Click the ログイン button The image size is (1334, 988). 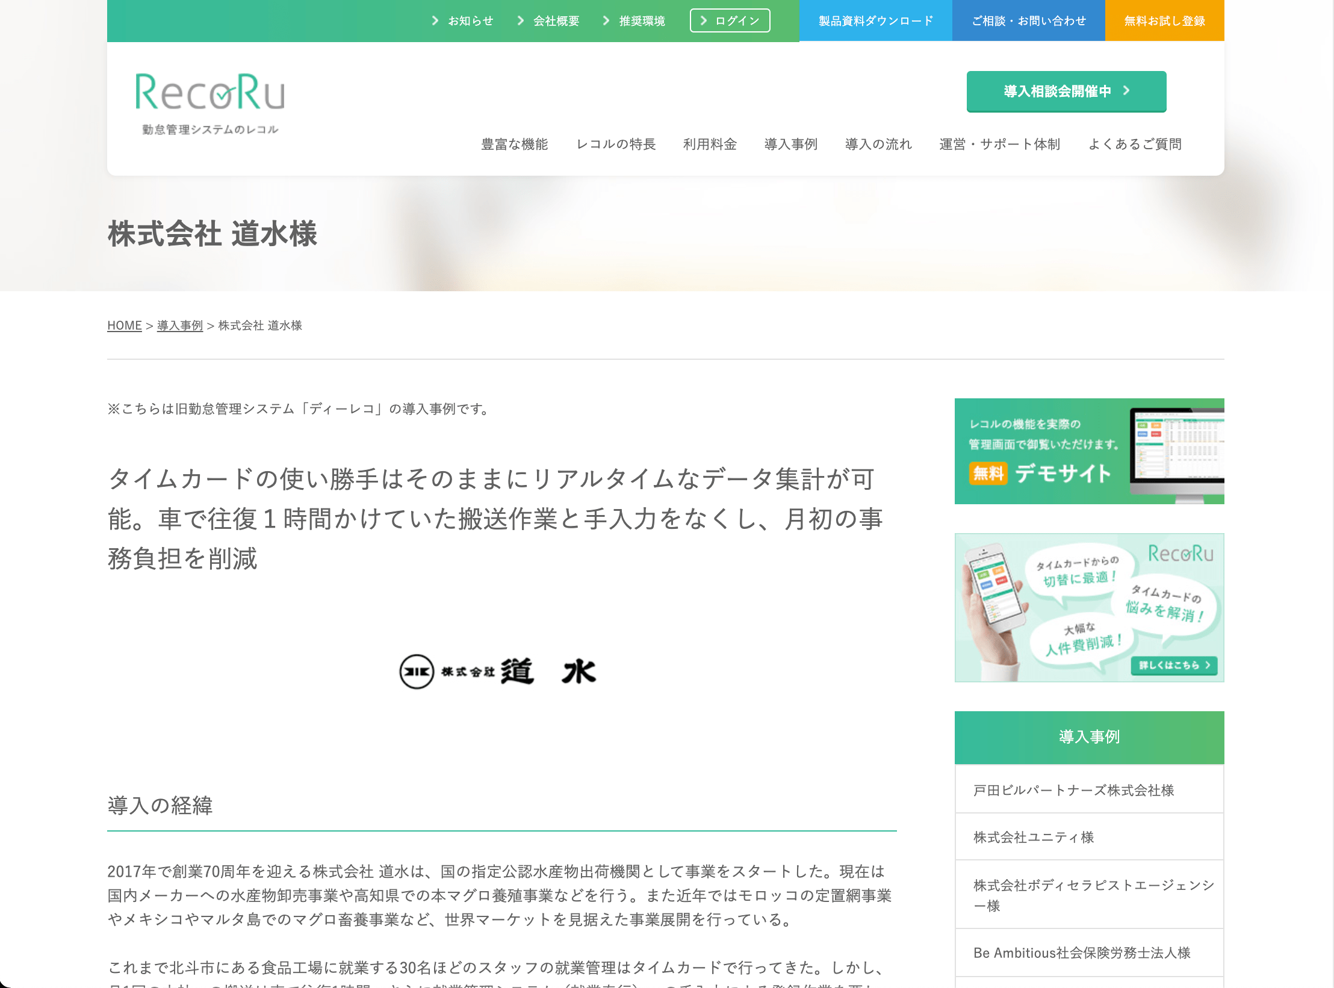[x=730, y=20]
